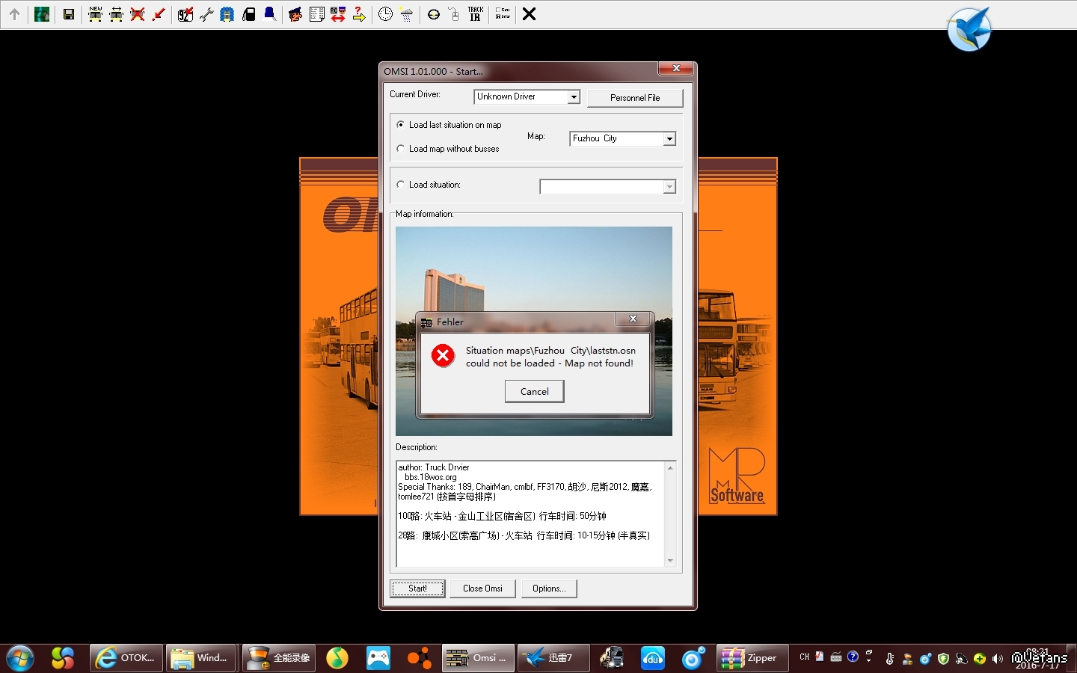Open Zipper from the Windows taskbar
Image resolution: width=1077 pixels, height=673 pixels.
752,658
